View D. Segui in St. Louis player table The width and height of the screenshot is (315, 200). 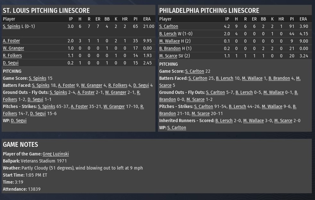tap(11, 63)
